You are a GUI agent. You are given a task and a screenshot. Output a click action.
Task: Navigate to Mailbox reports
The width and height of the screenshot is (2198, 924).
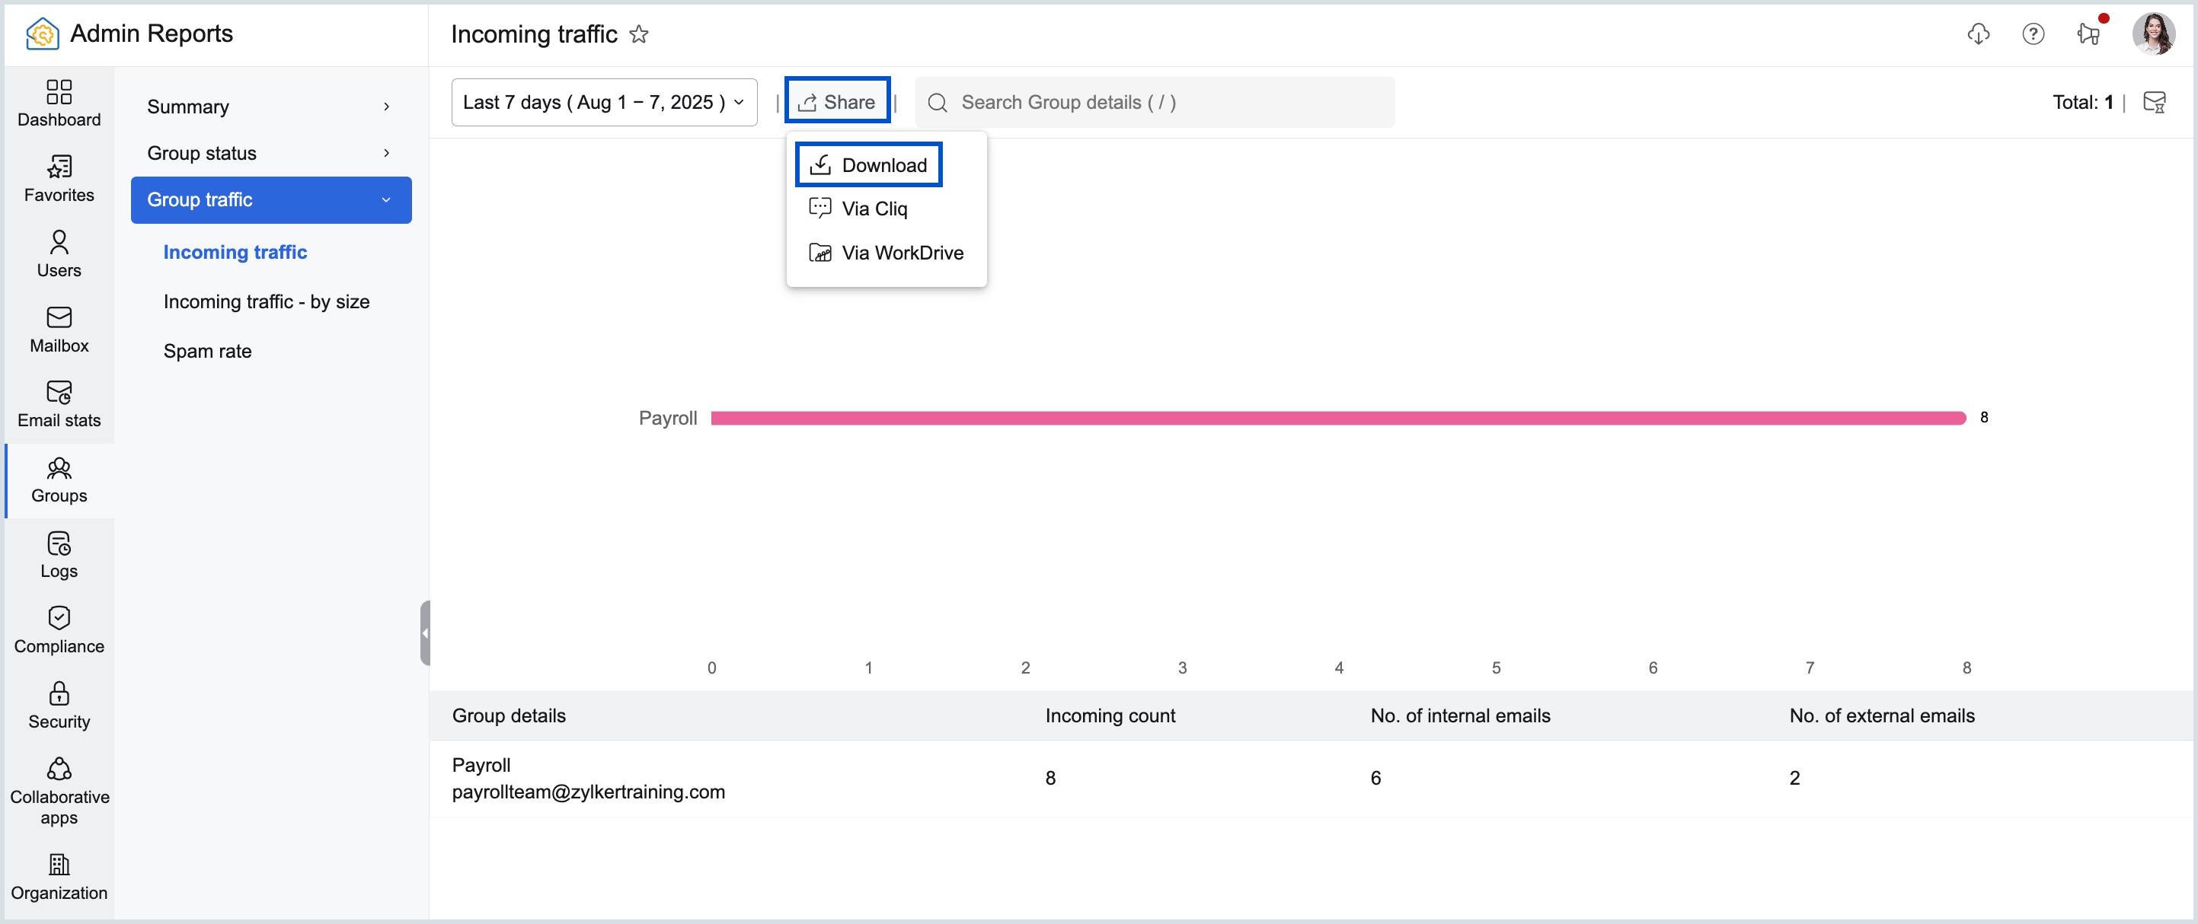click(x=58, y=327)
